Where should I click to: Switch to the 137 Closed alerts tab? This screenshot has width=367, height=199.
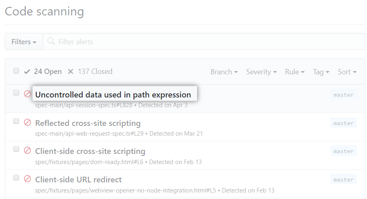tap(90, 71)
